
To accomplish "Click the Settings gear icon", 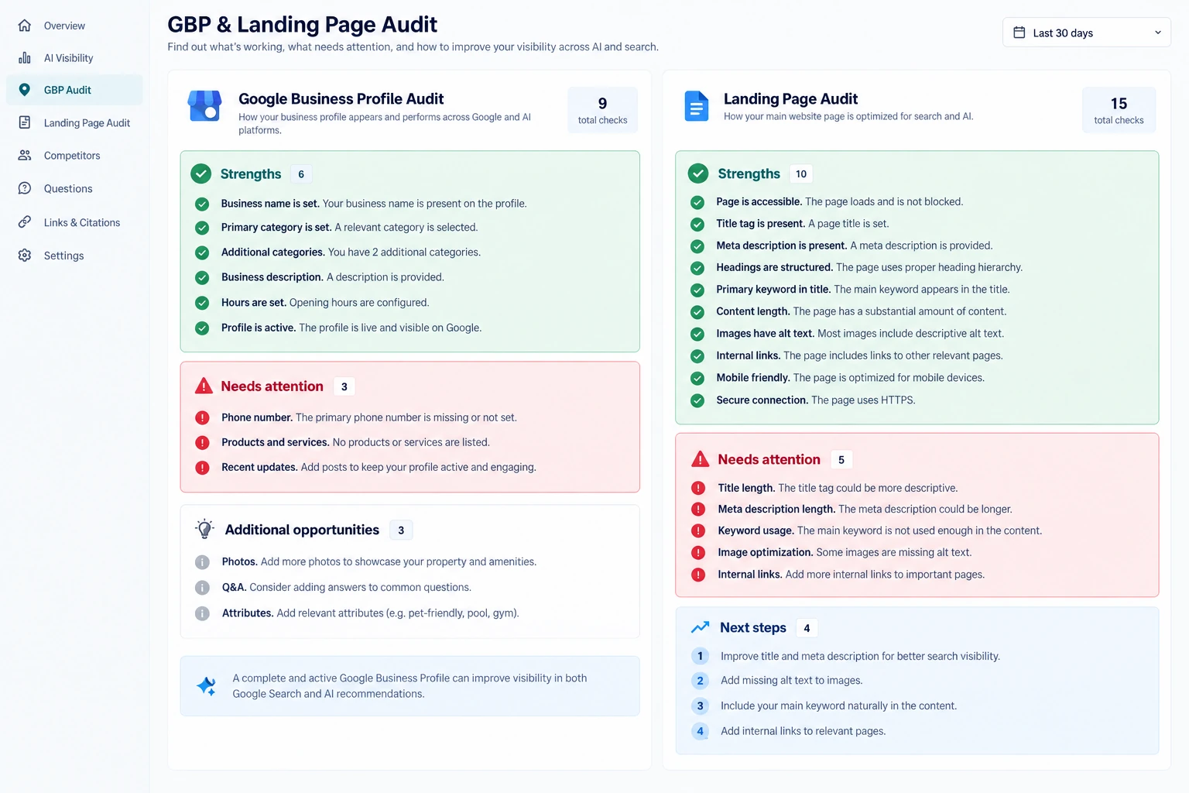I will pyautogui.click(x=25, y=256).
